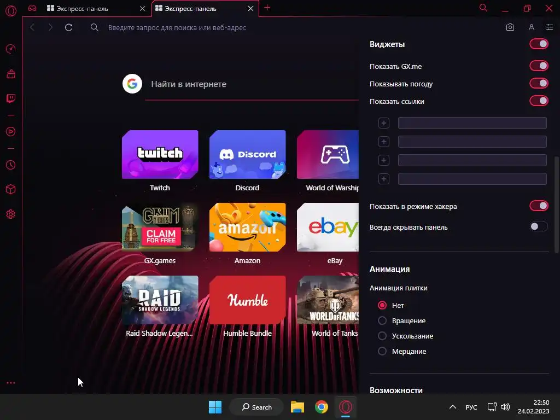This screenshot has height=420, width=560.
Task: Close the first Экспресс-панель tab
Action: 143,9
